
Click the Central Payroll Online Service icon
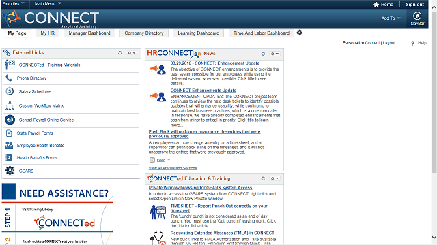(10, 120)
